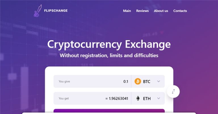218x114 pixels.
Task: Expand the ETH currency dropdown chevron
Action: [159, 98]
